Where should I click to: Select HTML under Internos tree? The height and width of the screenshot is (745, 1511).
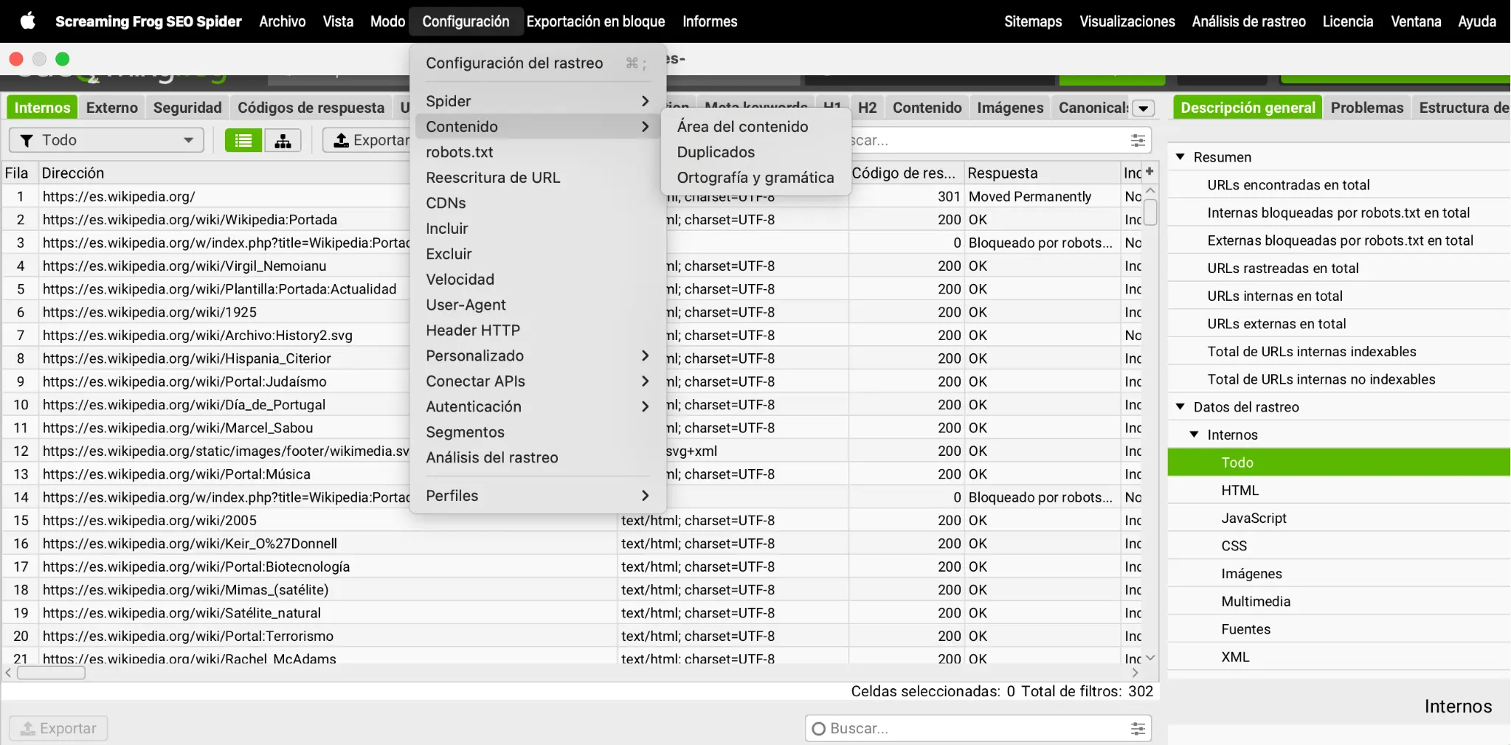[x=1338, y=491]
